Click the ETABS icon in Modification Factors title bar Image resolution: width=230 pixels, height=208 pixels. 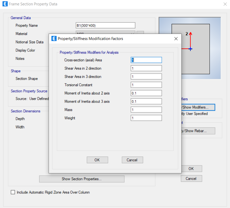click(54, 38)
